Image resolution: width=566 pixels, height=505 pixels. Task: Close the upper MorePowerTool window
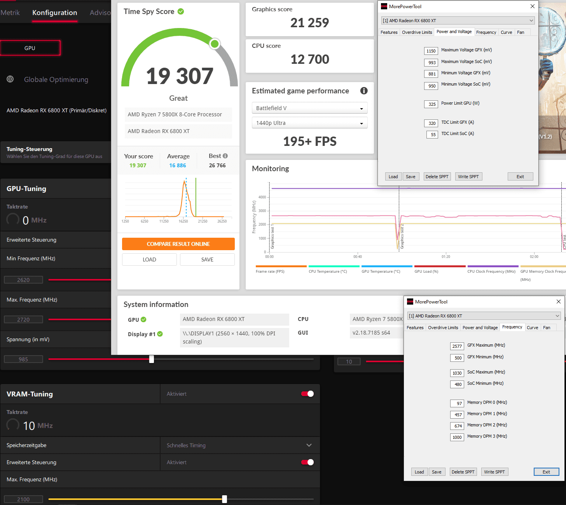533,6
